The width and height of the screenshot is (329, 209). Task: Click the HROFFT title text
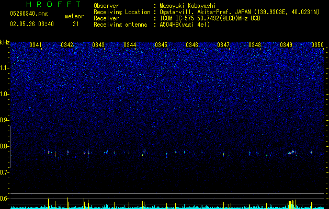coord(53,4)
